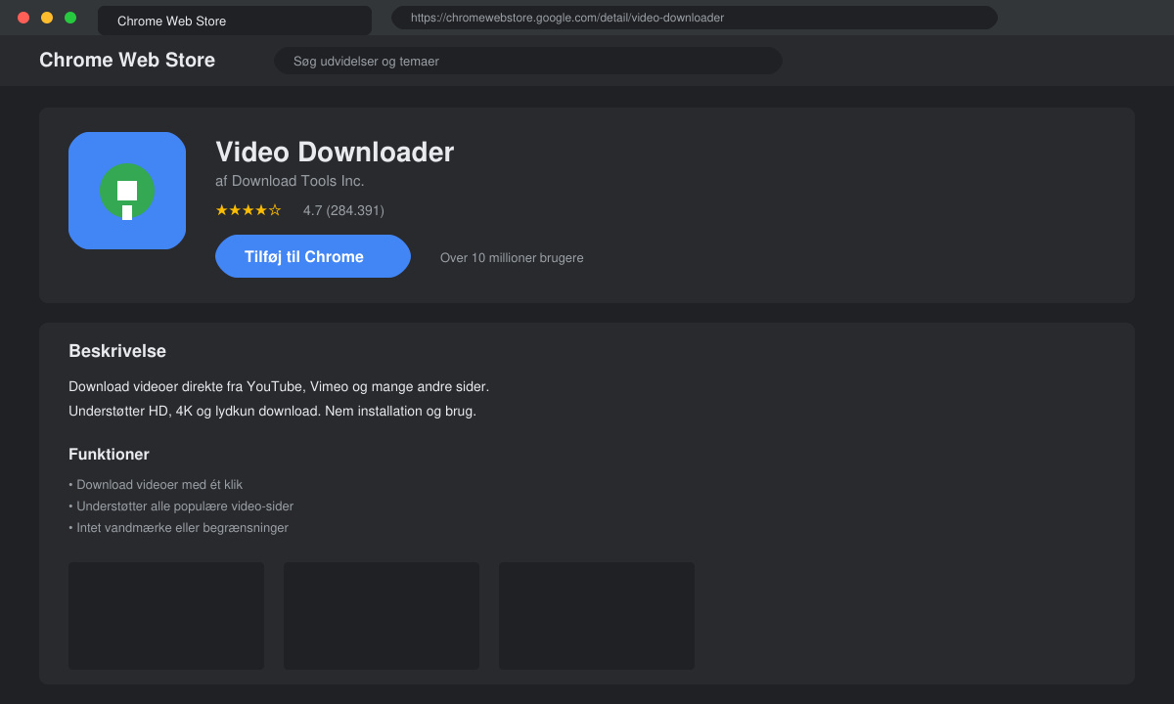Click the star rating icons

tap(248, 210)
